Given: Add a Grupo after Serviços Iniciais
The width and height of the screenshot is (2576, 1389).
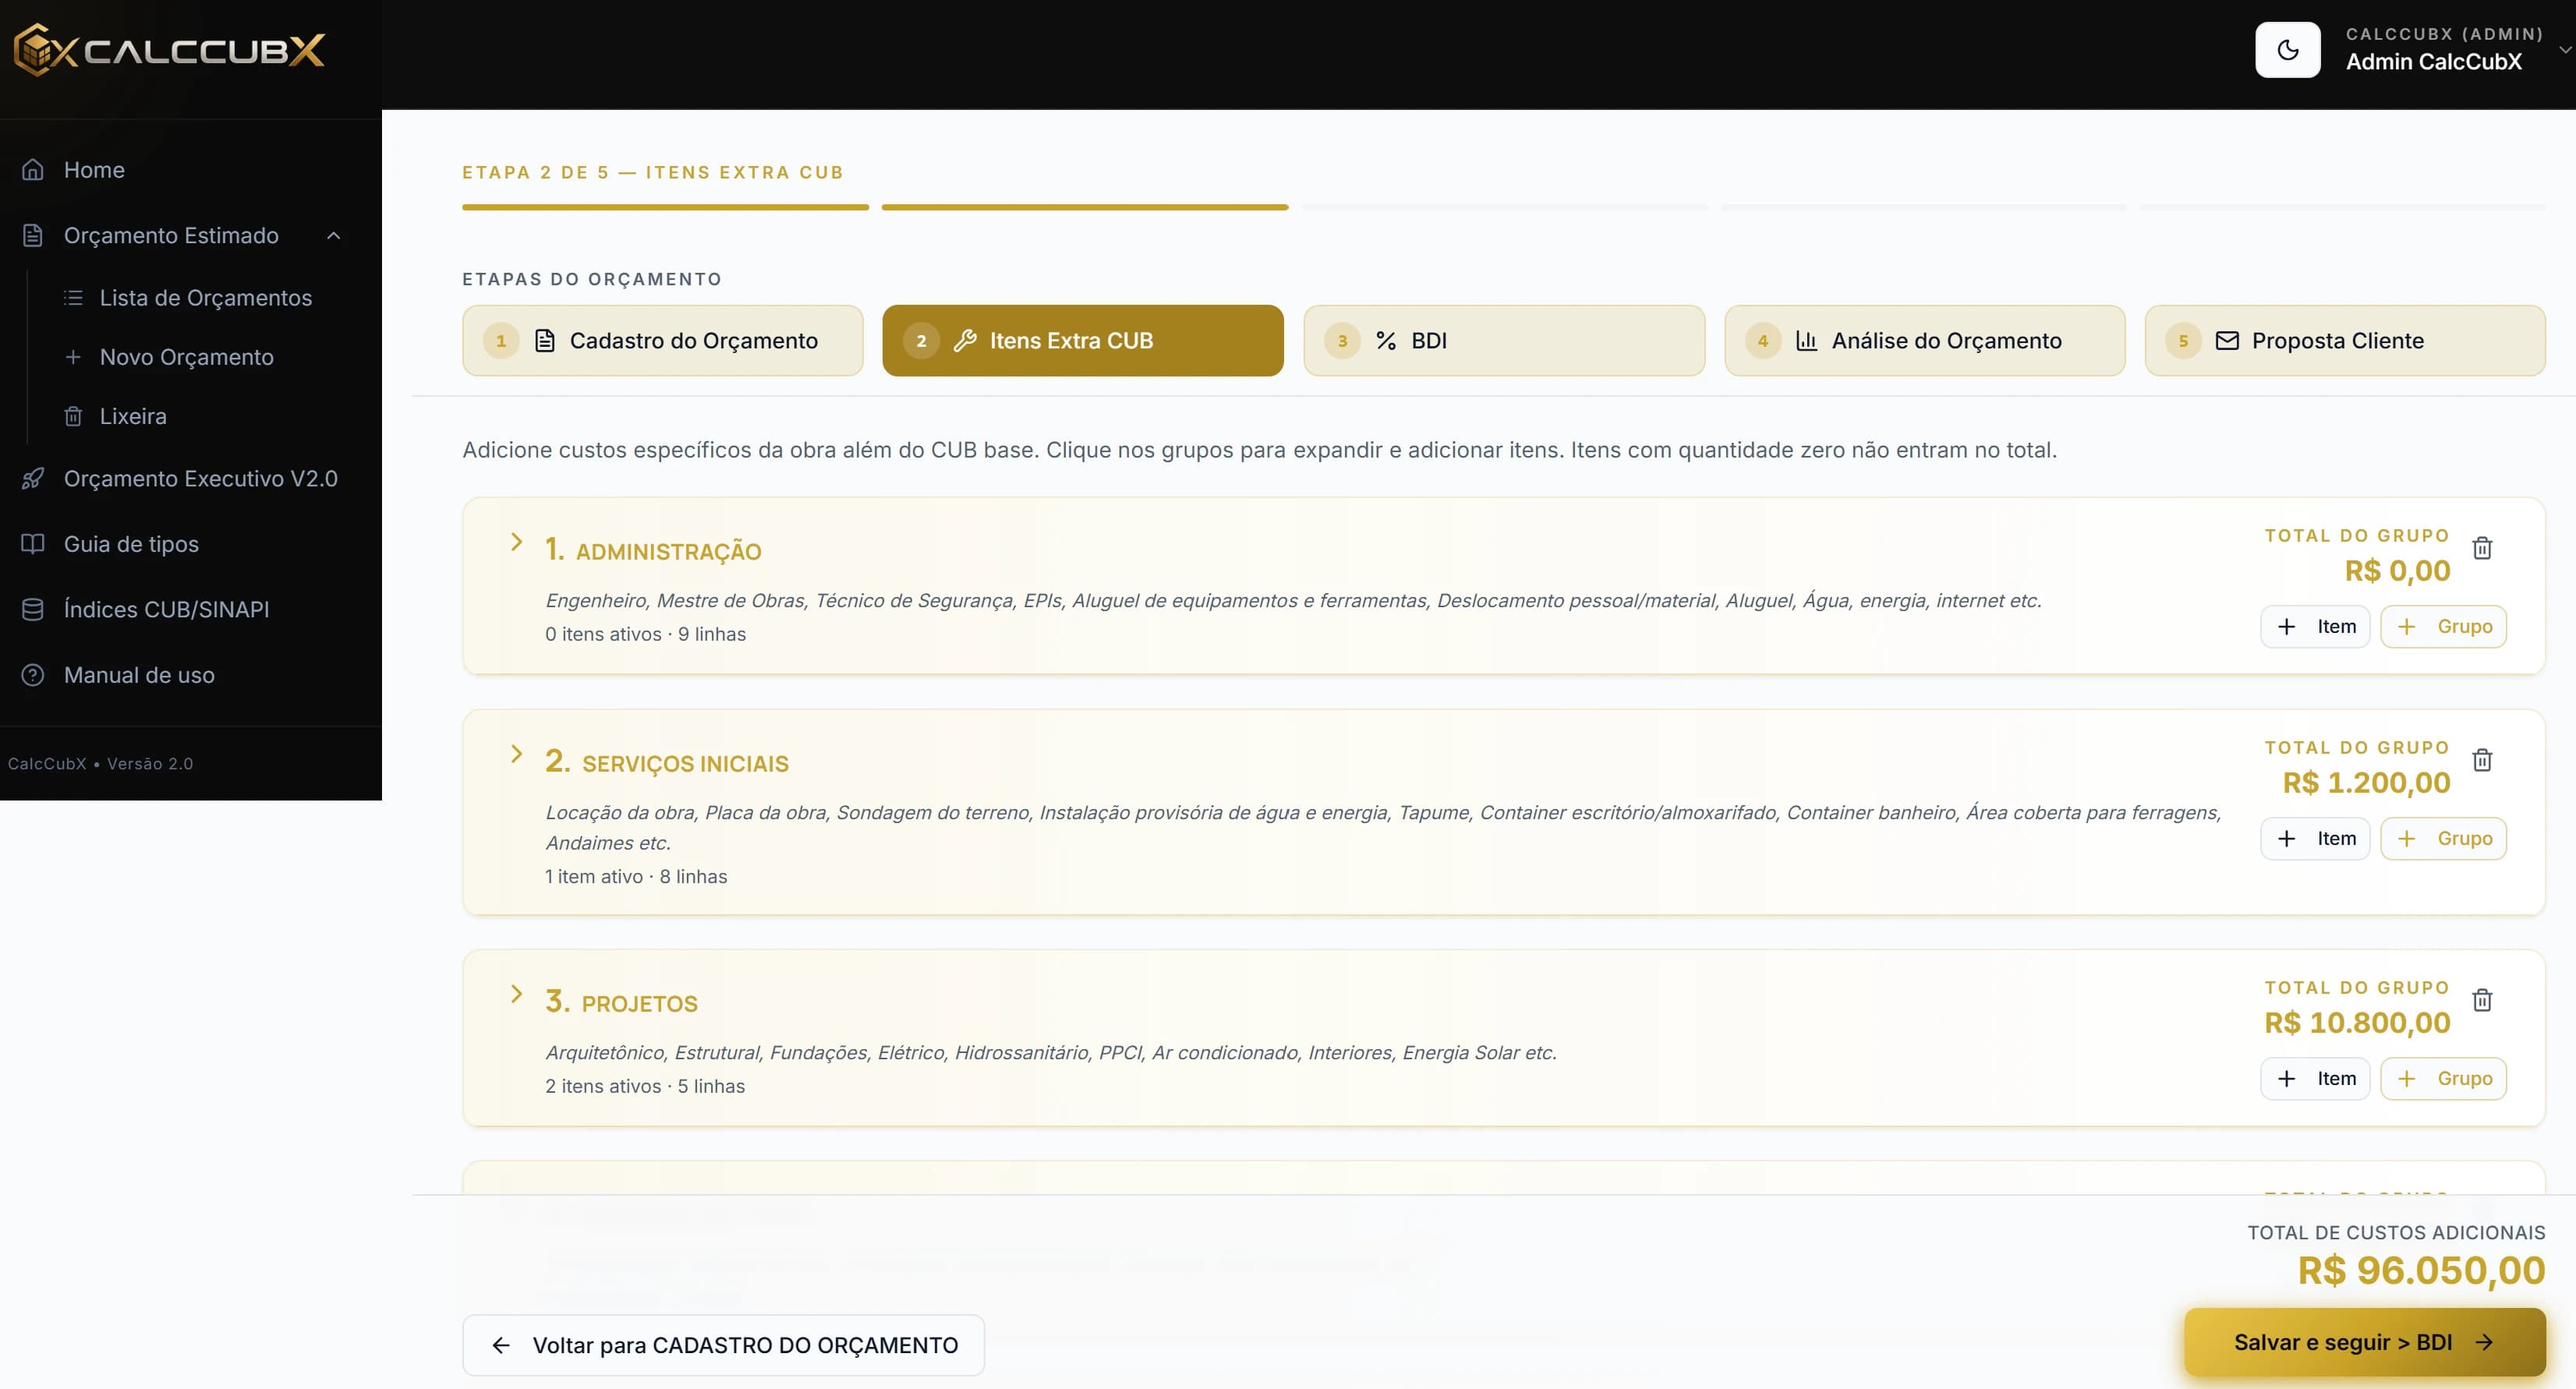Looking at the screenshot, I should (x=2443, y=839).
